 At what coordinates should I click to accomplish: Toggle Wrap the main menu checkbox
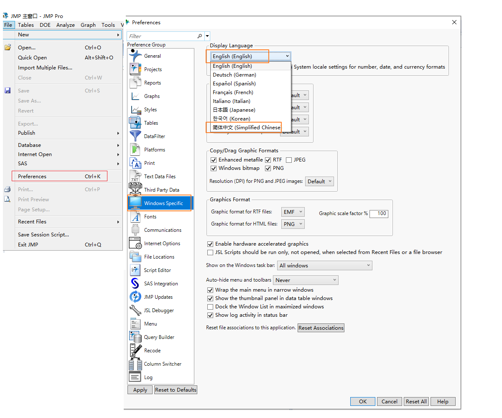[210, 290]
